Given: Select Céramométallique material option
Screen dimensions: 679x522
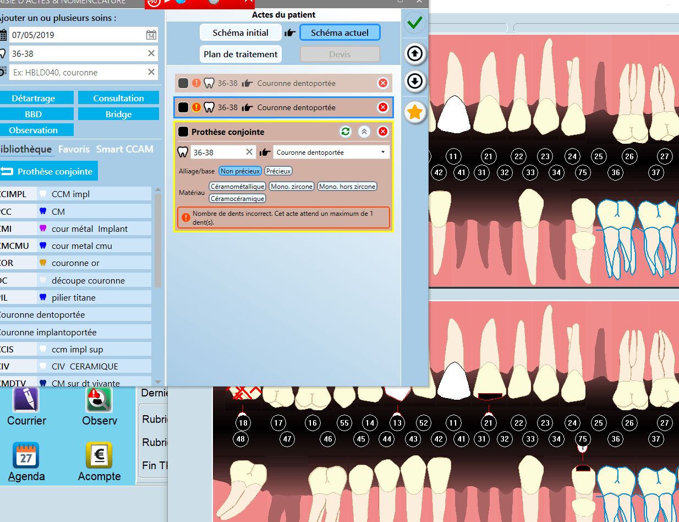Looking at the screenshot, I should point(238,187).
